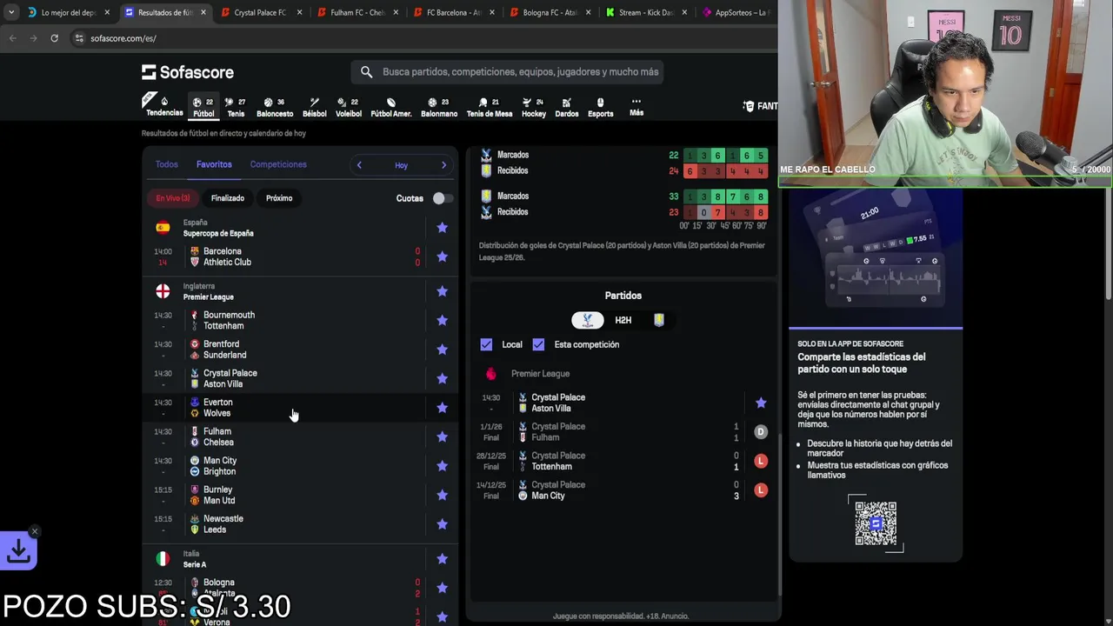Viewport: 1113px width, 626px height.
Task: Open the Tenis de Mesa section
Action: click(489, 106)
